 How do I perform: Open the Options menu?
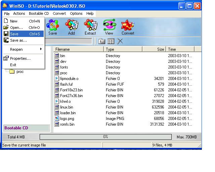[76, 13]
